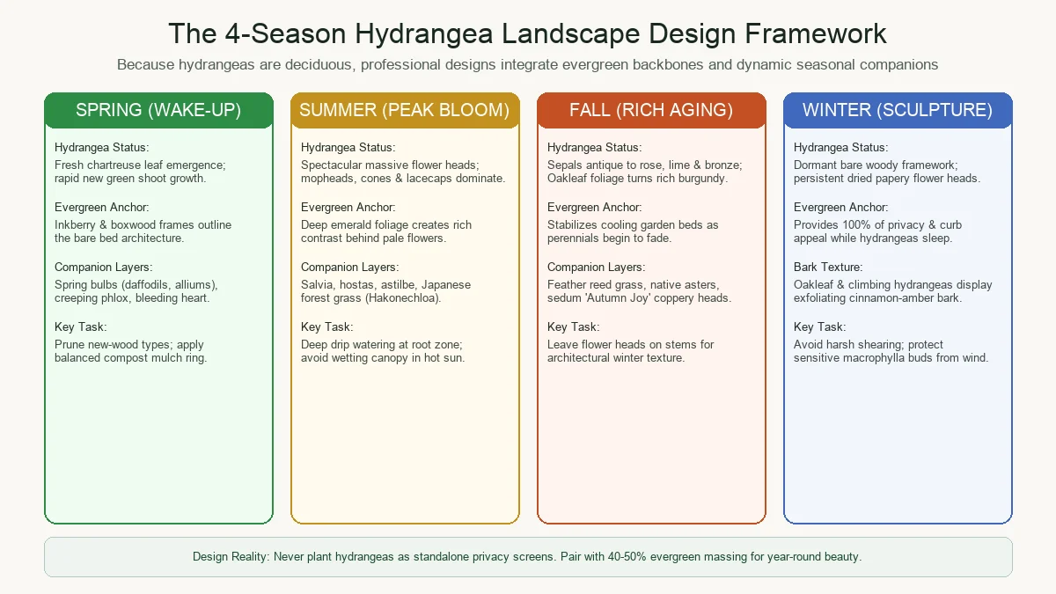Click the line "Deep emerald foliage creates rich"
The height and width of the screenshot is (594, 1056).
386,224
